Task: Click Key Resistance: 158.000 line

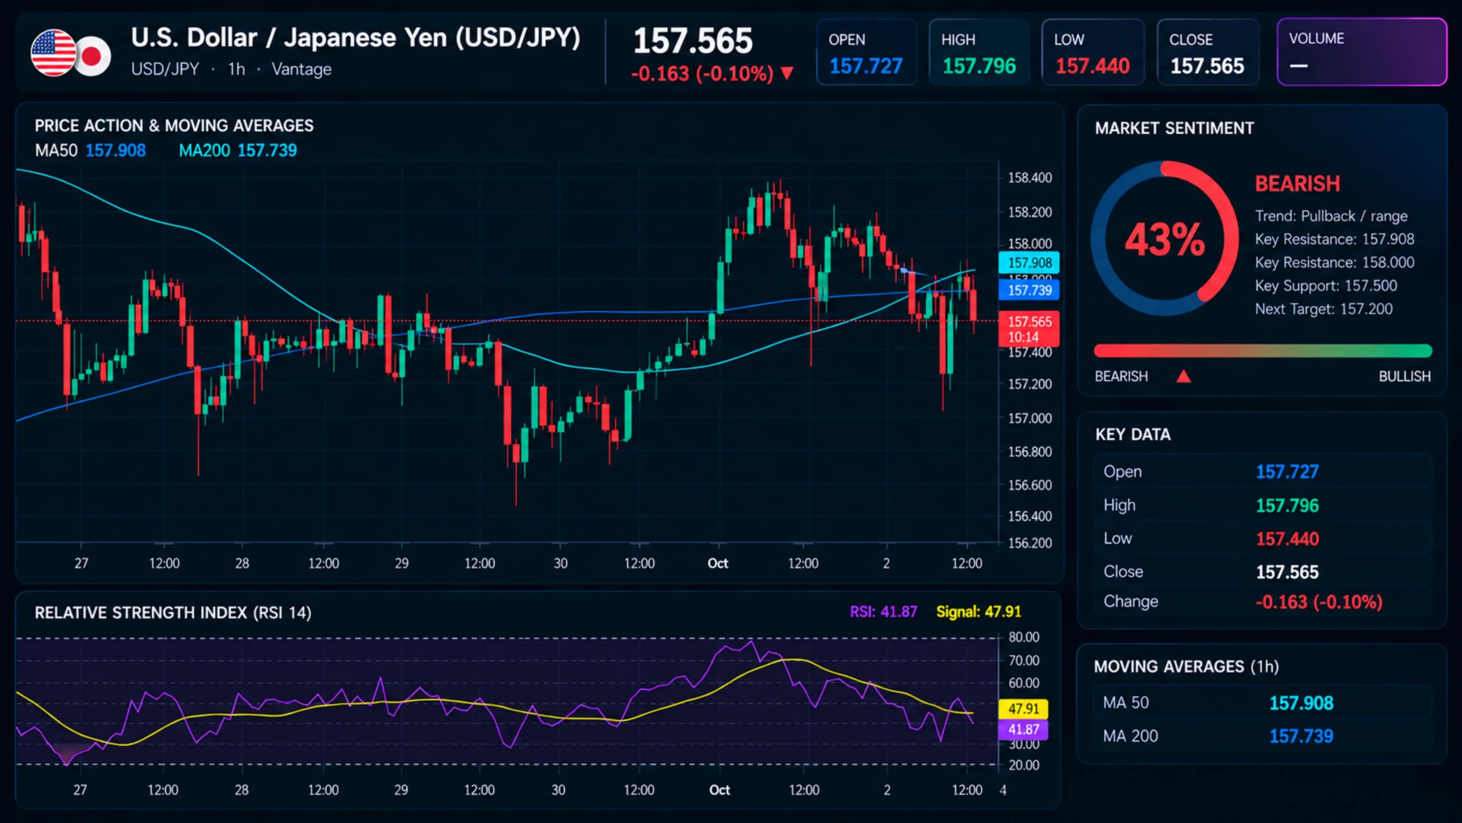Action: pyautogui.click(x=1335, y=263)
